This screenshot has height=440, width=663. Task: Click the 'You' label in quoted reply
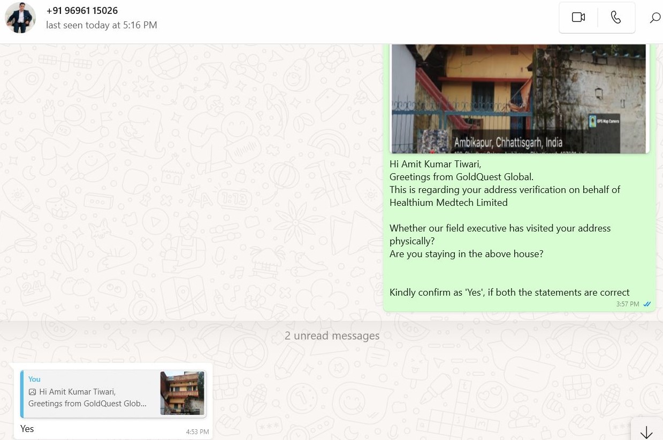tap(34, 379)
